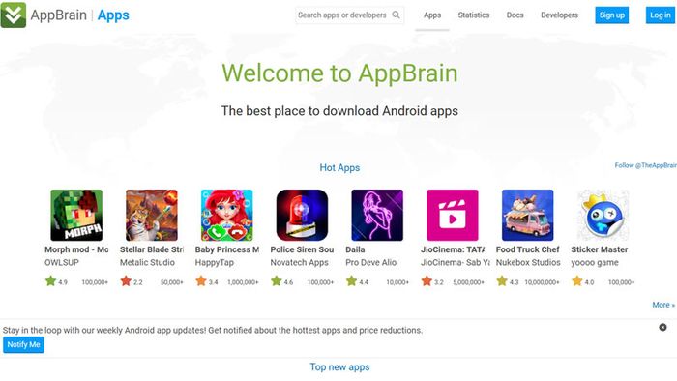Dismiss the weekly updates notification banner
Image resolution: width=677 pixels, height=381 pixels.
point(662,327)
